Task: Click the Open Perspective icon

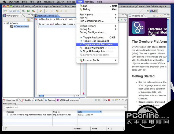Action: 147,11
